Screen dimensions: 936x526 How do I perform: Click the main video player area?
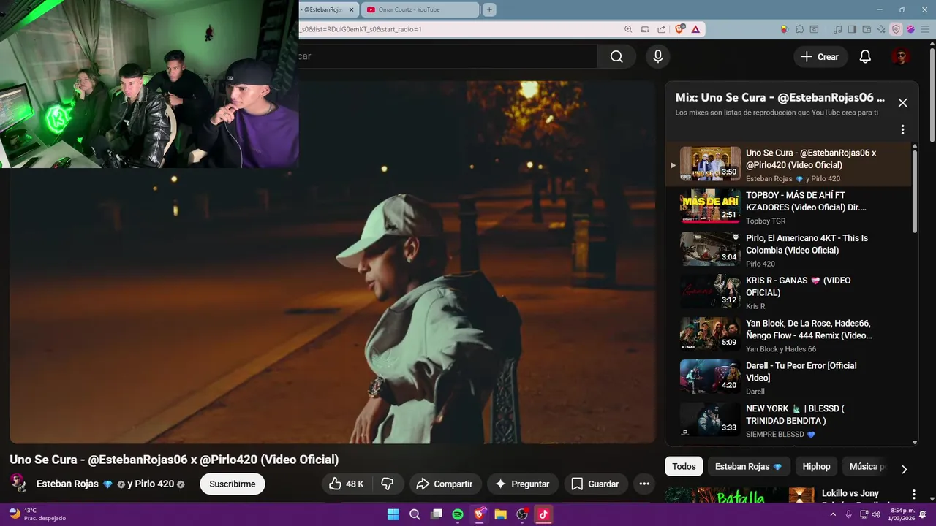coord(333,262)
